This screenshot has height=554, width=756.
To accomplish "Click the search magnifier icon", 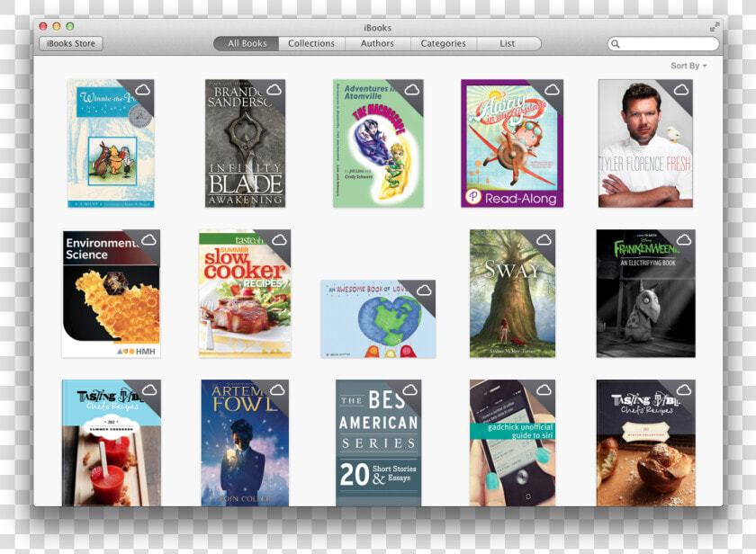I will coord(616,44).
